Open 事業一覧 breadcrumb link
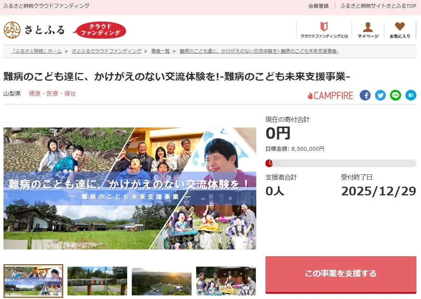 pos(161,51)
